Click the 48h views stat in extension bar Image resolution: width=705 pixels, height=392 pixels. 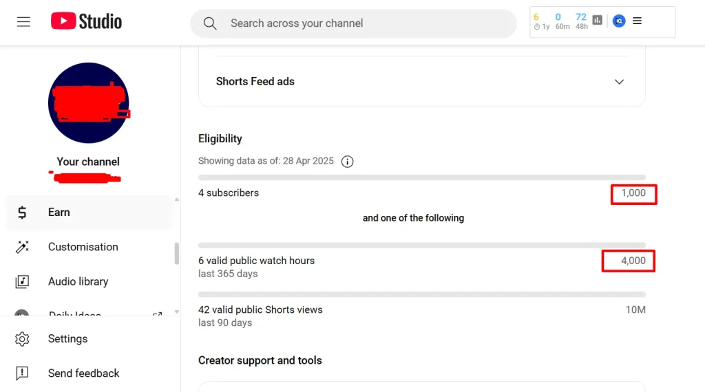(581, 21)
